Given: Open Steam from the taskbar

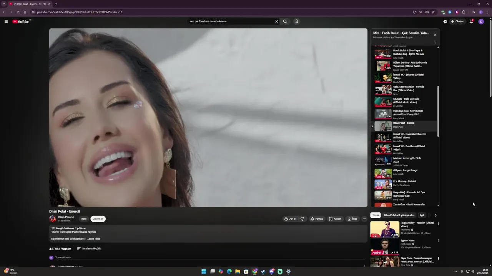Looking at the screenshot, I should (x=263, y=271).
